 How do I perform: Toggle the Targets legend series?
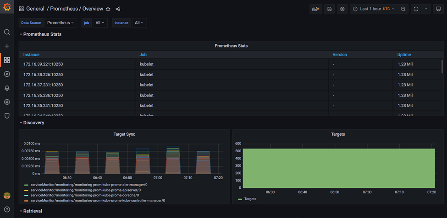[x=250, y=199]
